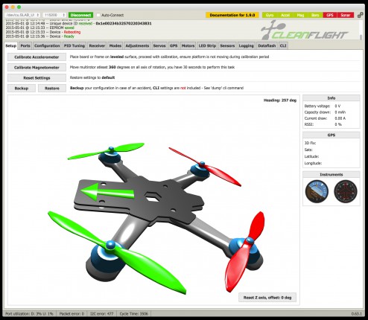Open the Motors tab
The height and width of the screenshot is (320, 368).
(188, 46)
